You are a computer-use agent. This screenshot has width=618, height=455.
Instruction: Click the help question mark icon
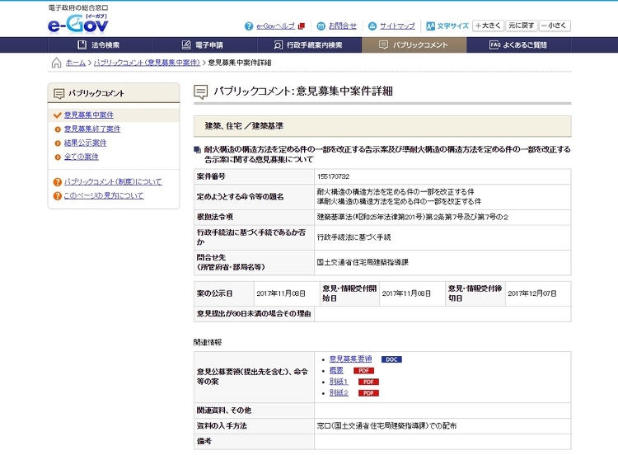point(249,26)
